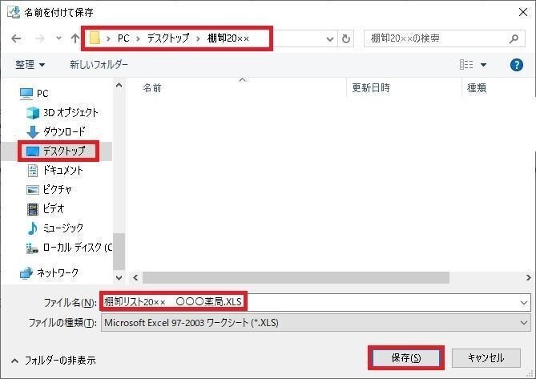
Task: Click the forward navigation arrow
Action: coord(39,38)
